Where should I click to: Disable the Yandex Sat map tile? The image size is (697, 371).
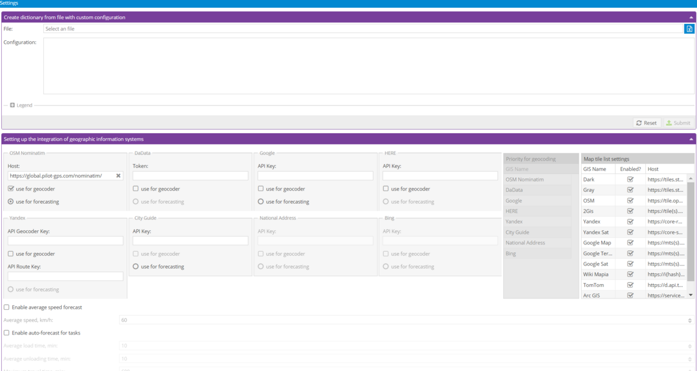pyautogui.click(x=630, y=232)
